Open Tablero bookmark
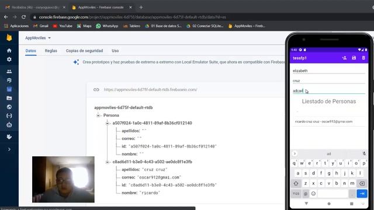This screenshot has width=374, height=210. click(131, 26)
